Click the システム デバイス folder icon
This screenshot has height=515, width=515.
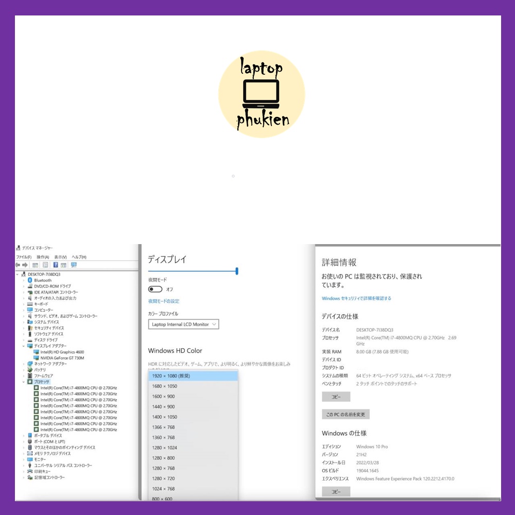30,322
